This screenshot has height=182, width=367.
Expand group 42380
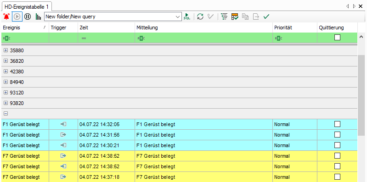pos(6,72)
